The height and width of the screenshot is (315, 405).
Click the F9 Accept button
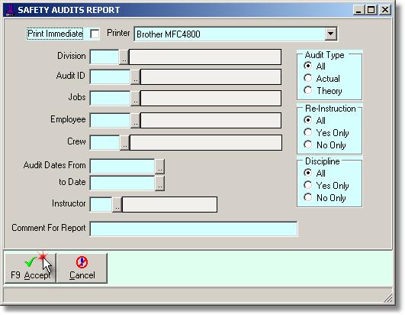pos(31,268)
